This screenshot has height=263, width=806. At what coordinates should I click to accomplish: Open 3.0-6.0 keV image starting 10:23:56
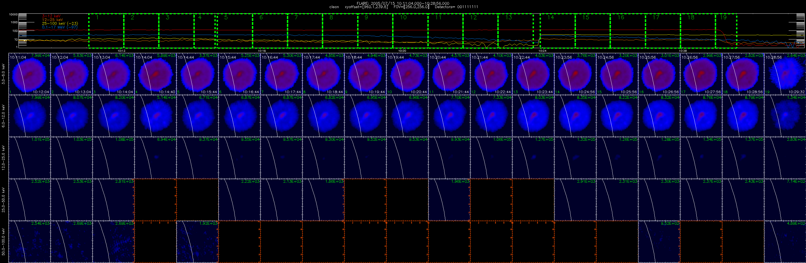coord(575,74)
